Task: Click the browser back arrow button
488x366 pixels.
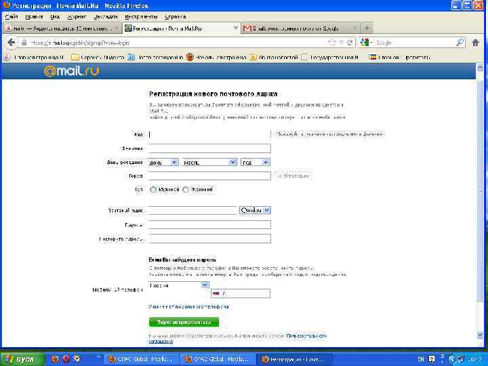Action: point(12,43)
